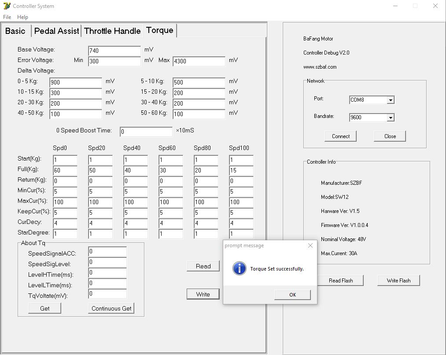Open the File menu

[7, 17]
